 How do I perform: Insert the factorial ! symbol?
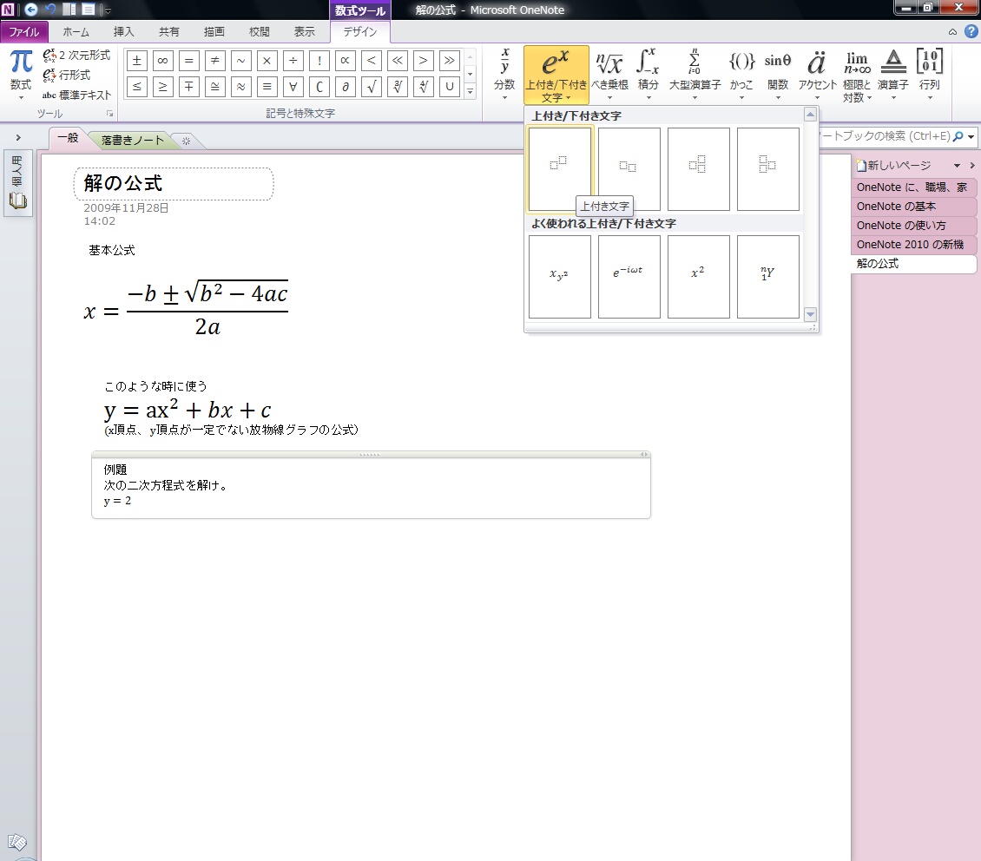coord(319,61)
